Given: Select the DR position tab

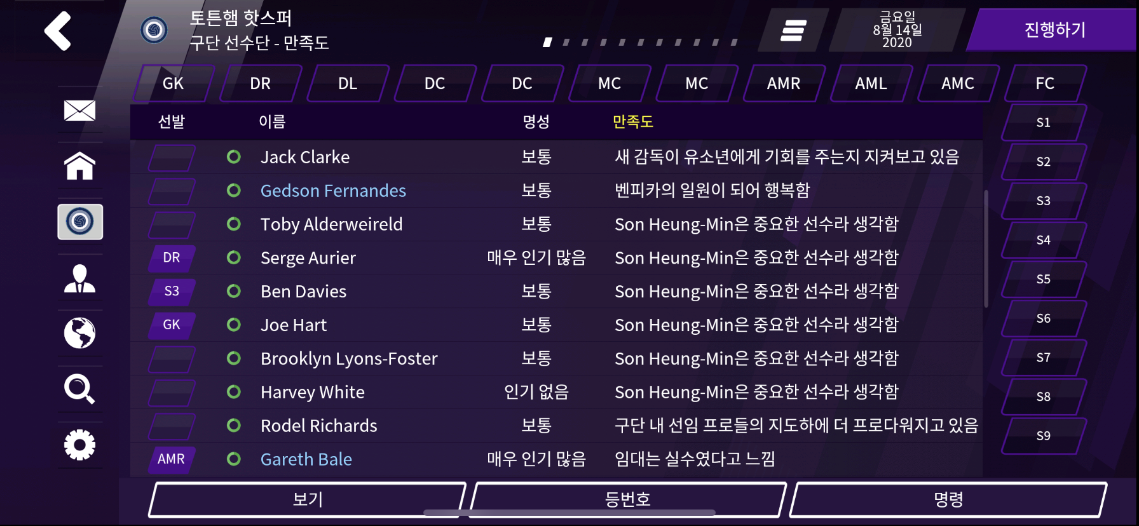Looking at the screenshot, I should click(261, 83).
